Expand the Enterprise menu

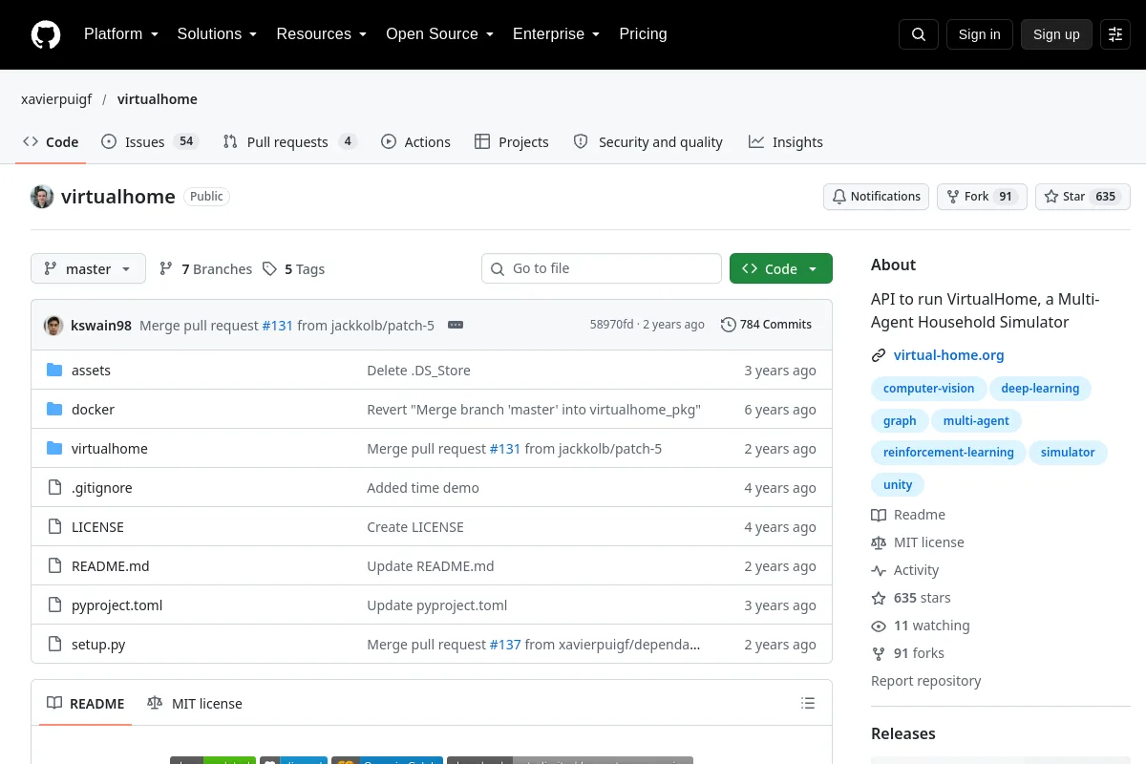556,34
